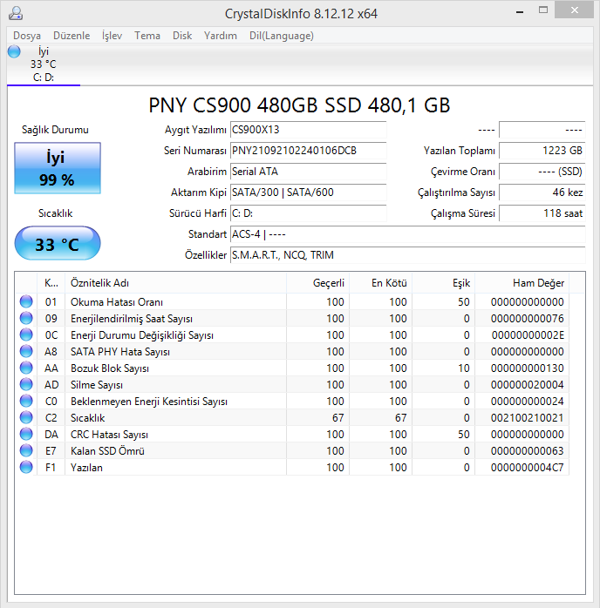Select the C: D: disk tab

pyautogui.click(x=44, y=64)
